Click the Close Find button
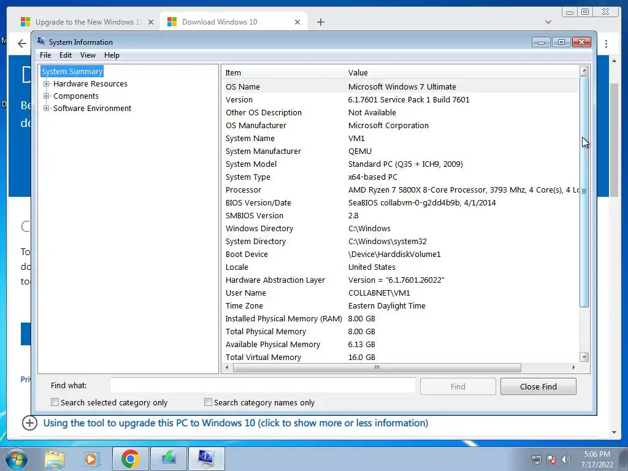The image size is (628, 471). (538, 386)
